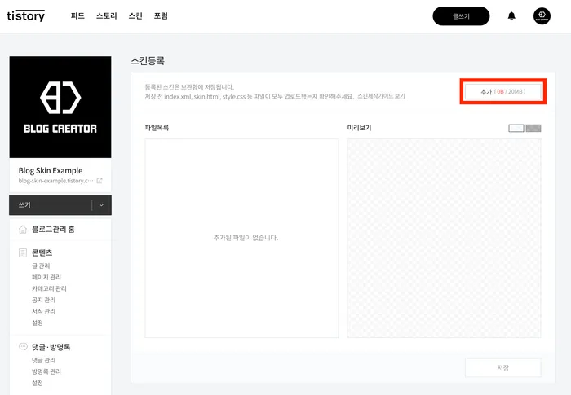571x395 pixels.
Task: Open the profile avatar menu
Action: point(542,16)
